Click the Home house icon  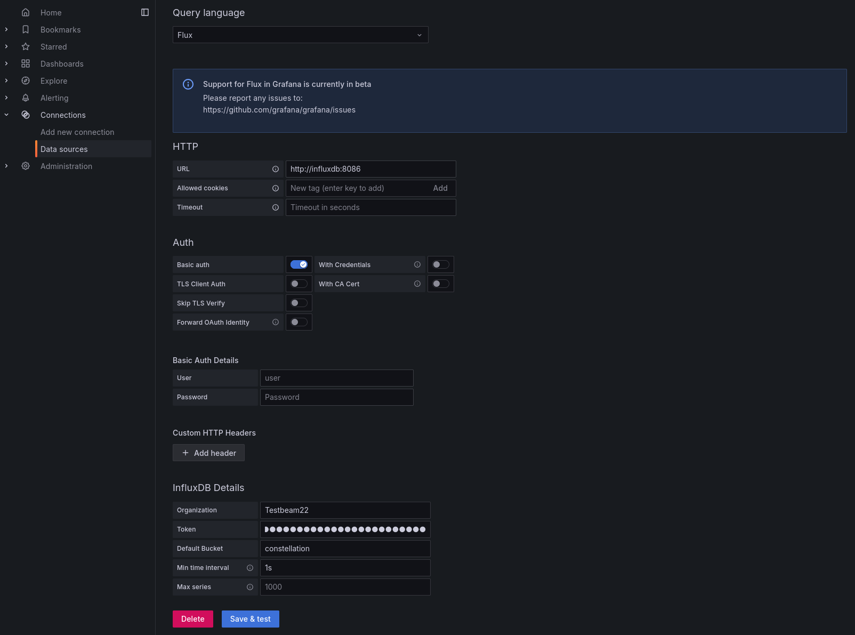tap(26, 12)
